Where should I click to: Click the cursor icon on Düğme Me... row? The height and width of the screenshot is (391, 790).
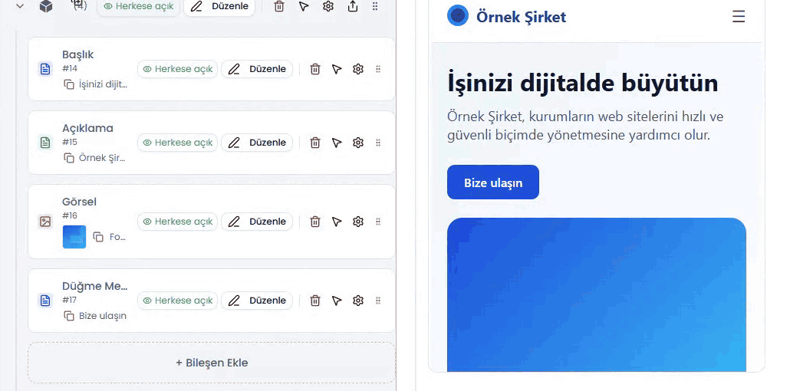(x=337, y=301)
